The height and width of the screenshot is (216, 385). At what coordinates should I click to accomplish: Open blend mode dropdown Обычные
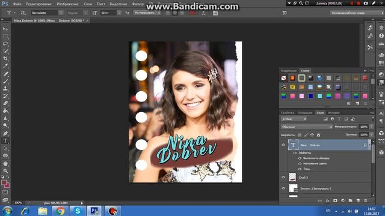click(306, 127)
